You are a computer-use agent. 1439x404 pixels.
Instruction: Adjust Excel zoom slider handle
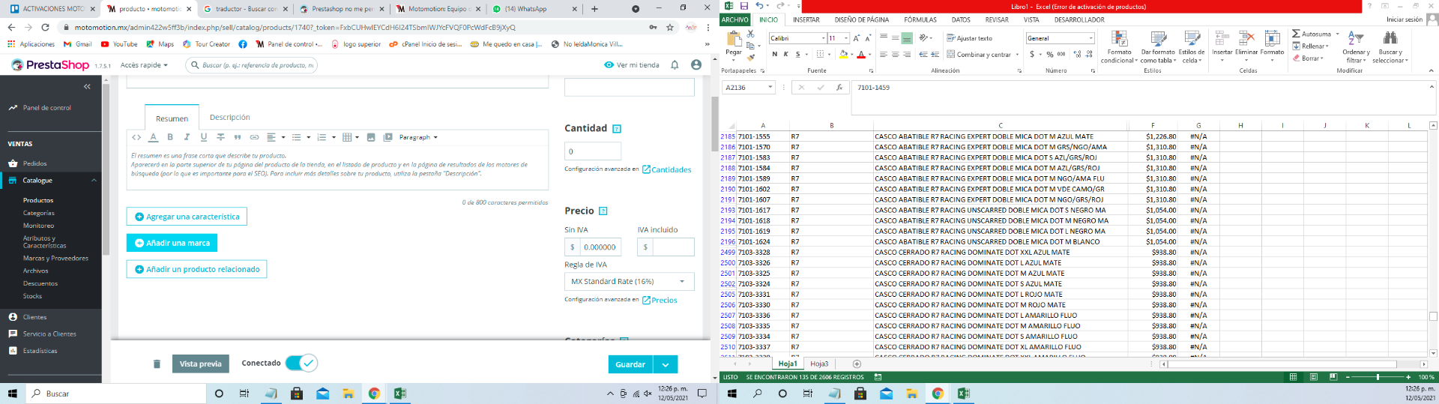[x=1378, y=377]
